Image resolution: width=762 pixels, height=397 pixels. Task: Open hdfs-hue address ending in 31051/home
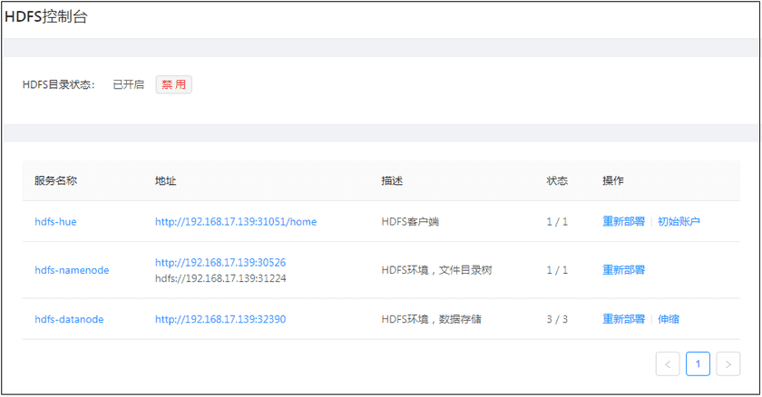[236, 221]
